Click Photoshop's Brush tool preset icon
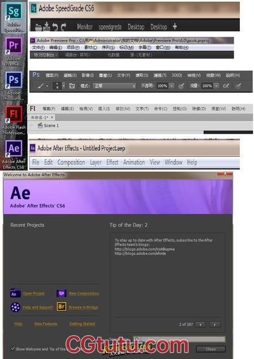Viewport: 254px width, 359px height. 41,86
